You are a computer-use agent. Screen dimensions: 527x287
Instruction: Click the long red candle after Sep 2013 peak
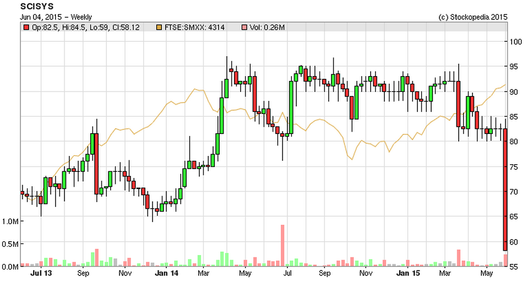[96, 164]
